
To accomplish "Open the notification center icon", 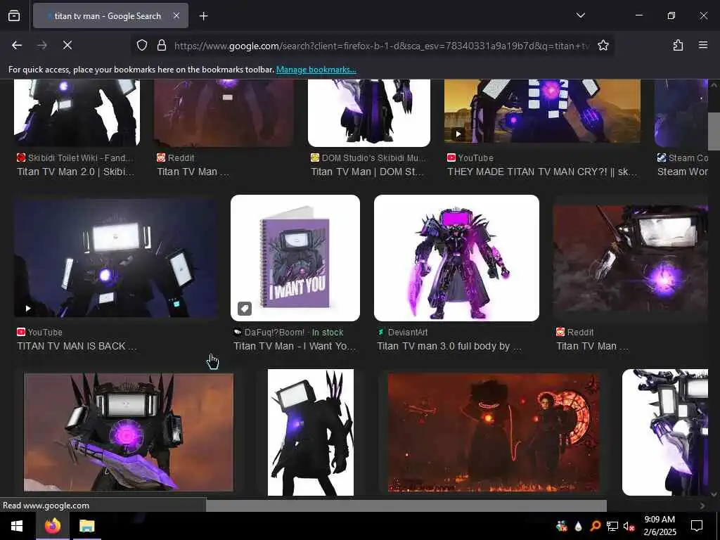I will [x=697, y=526].
